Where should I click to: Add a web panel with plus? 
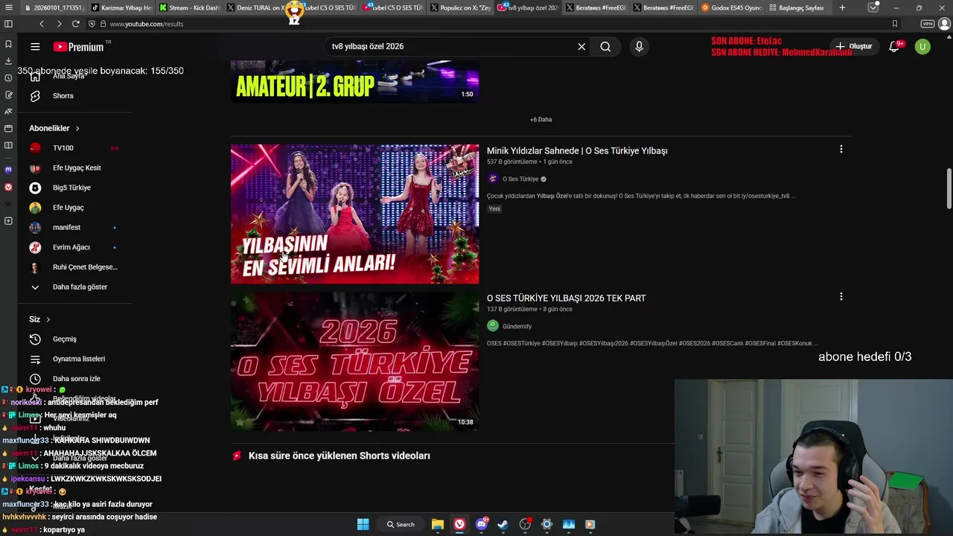(8, 221)
